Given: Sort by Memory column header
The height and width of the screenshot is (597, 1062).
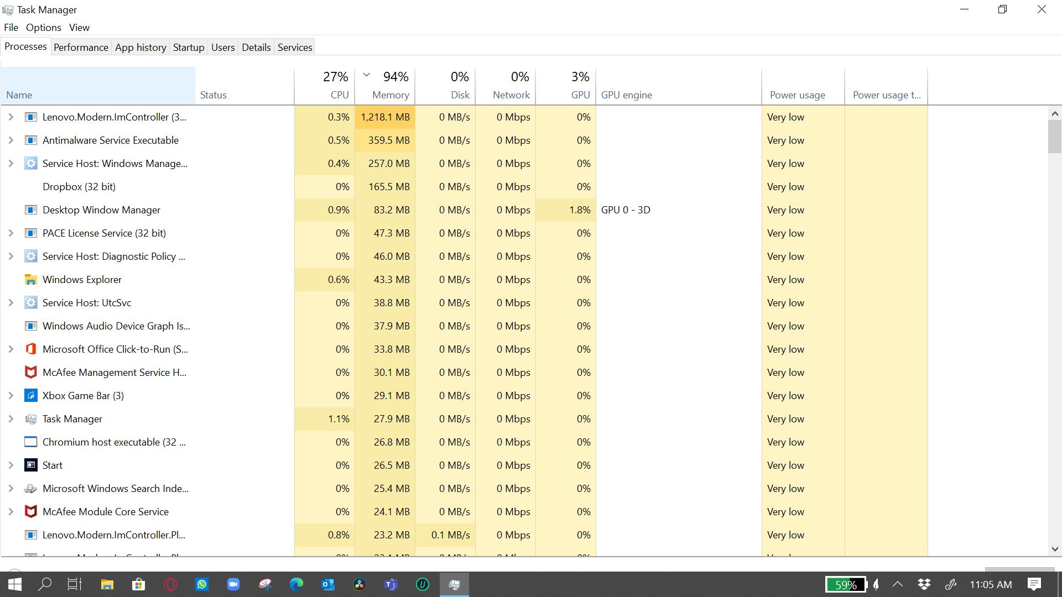Looking at the screenshot, I should [385, 86].
